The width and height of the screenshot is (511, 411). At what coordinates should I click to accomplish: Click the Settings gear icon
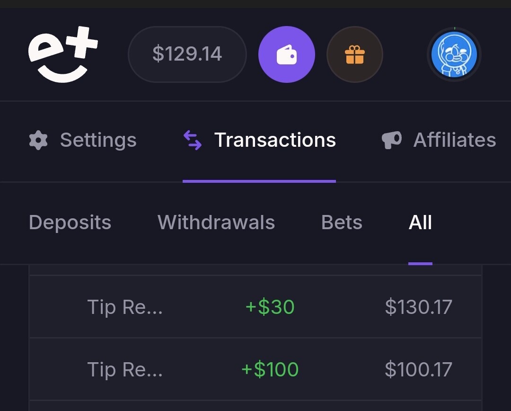38,140
